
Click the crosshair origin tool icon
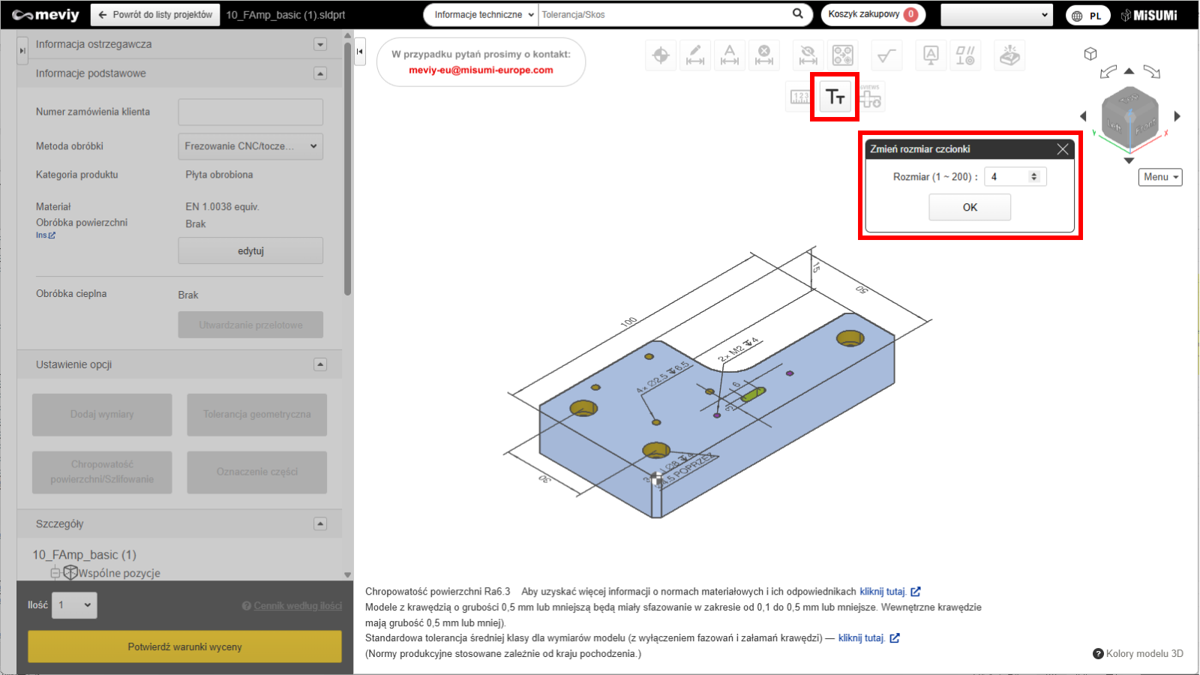(x=661, y=55)
